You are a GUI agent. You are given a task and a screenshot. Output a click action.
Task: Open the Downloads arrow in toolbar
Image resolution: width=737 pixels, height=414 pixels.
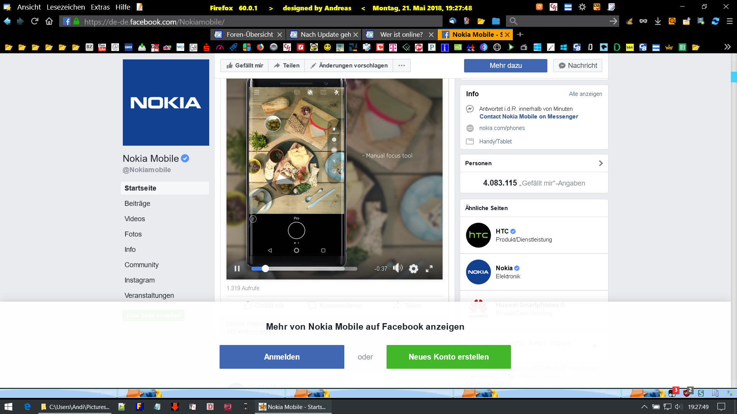pyautogui.click(x=658, y=21)
